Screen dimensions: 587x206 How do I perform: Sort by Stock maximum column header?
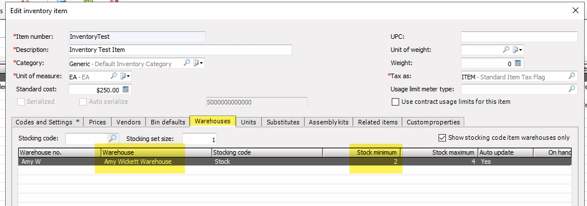coord(440,152)
